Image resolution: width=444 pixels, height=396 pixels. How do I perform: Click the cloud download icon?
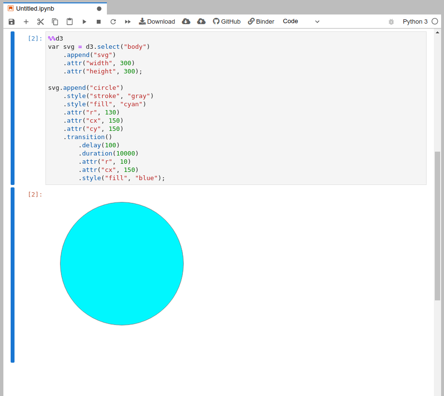point(186,21)
